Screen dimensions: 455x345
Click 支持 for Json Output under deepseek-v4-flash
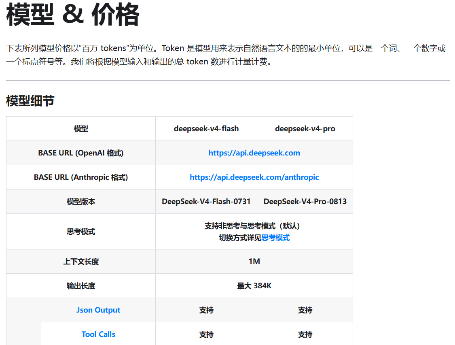point(206,310)
